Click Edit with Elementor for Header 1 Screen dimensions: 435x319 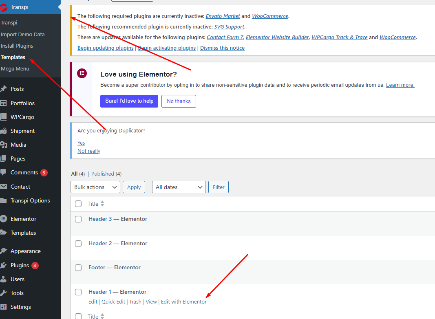[x=183, y=302]
